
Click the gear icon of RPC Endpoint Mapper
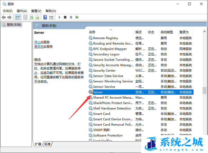pyautogui.click(x=90, y=49)
